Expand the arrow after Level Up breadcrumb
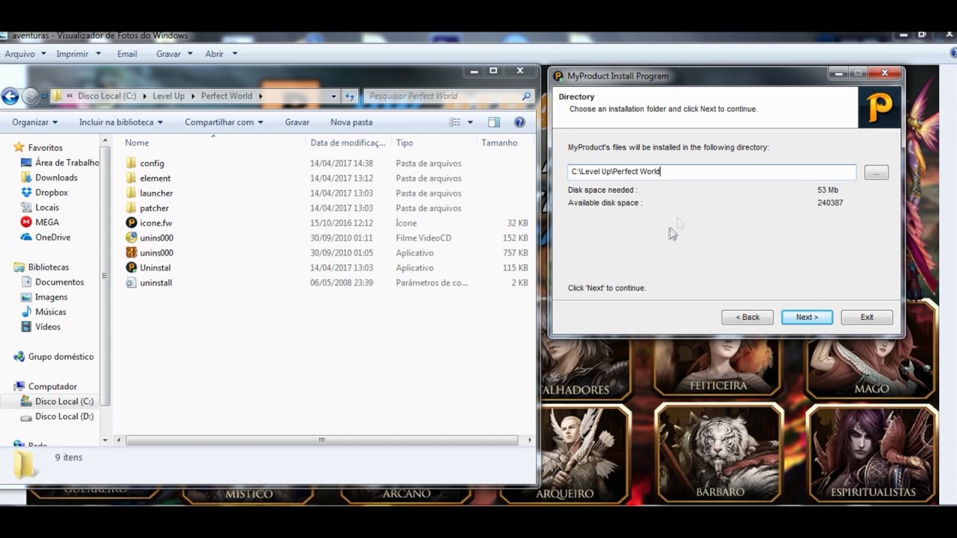 pyautogui.click(x=192, y=96)
